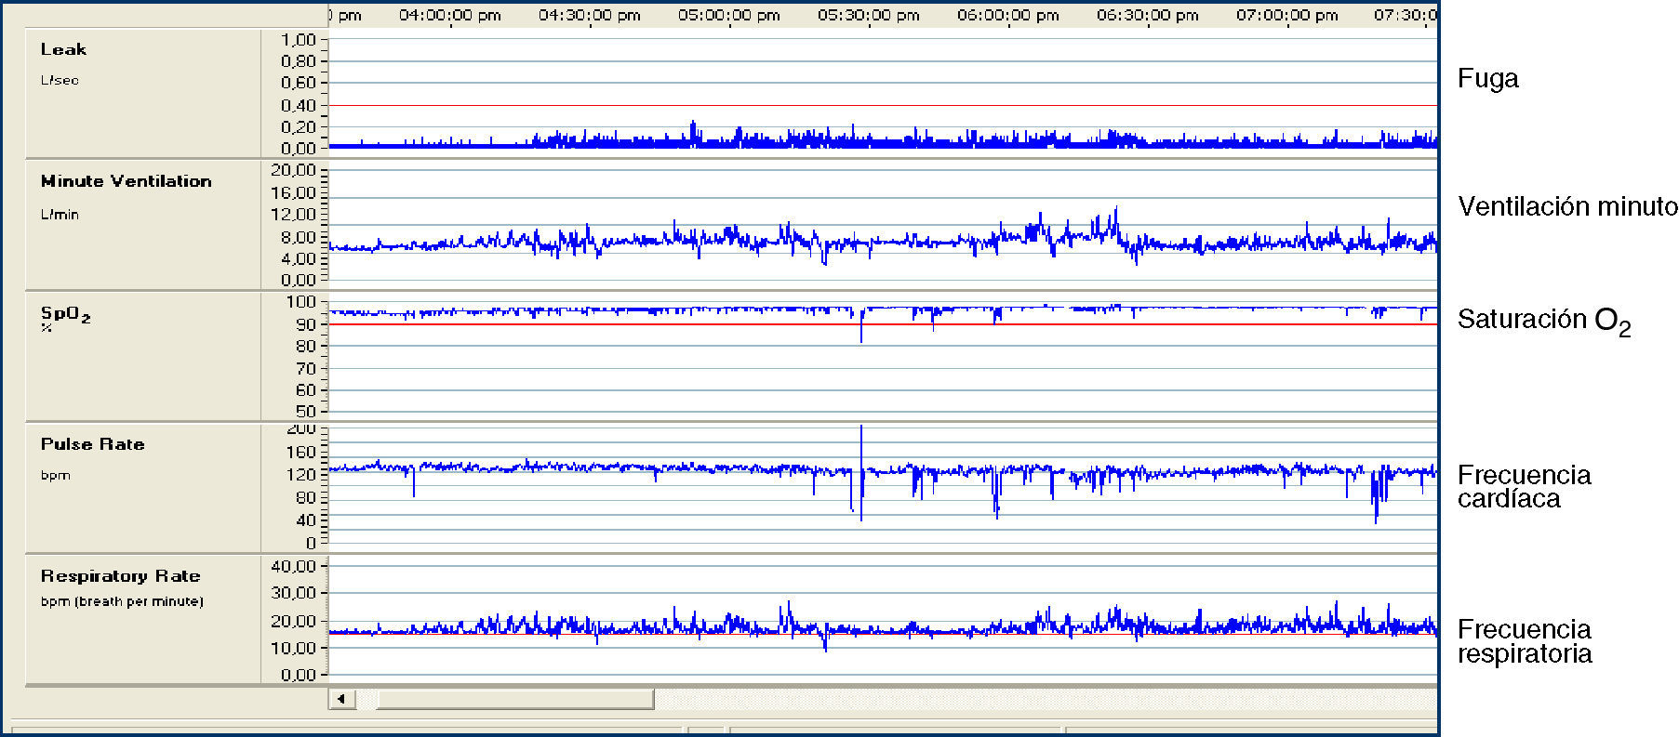Click the 06:30:00 pm time marker
The image size is (1679, 737).
click(1148, 15)
